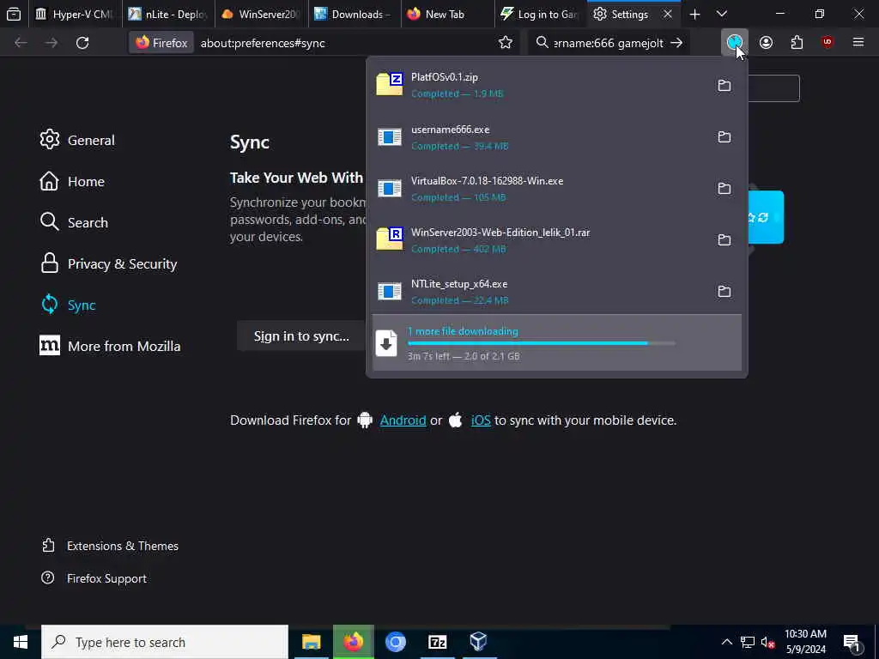Show NTLite_setup_x64.exe in folder
Screen dimensions: 879x659
(x=724, y=292)
